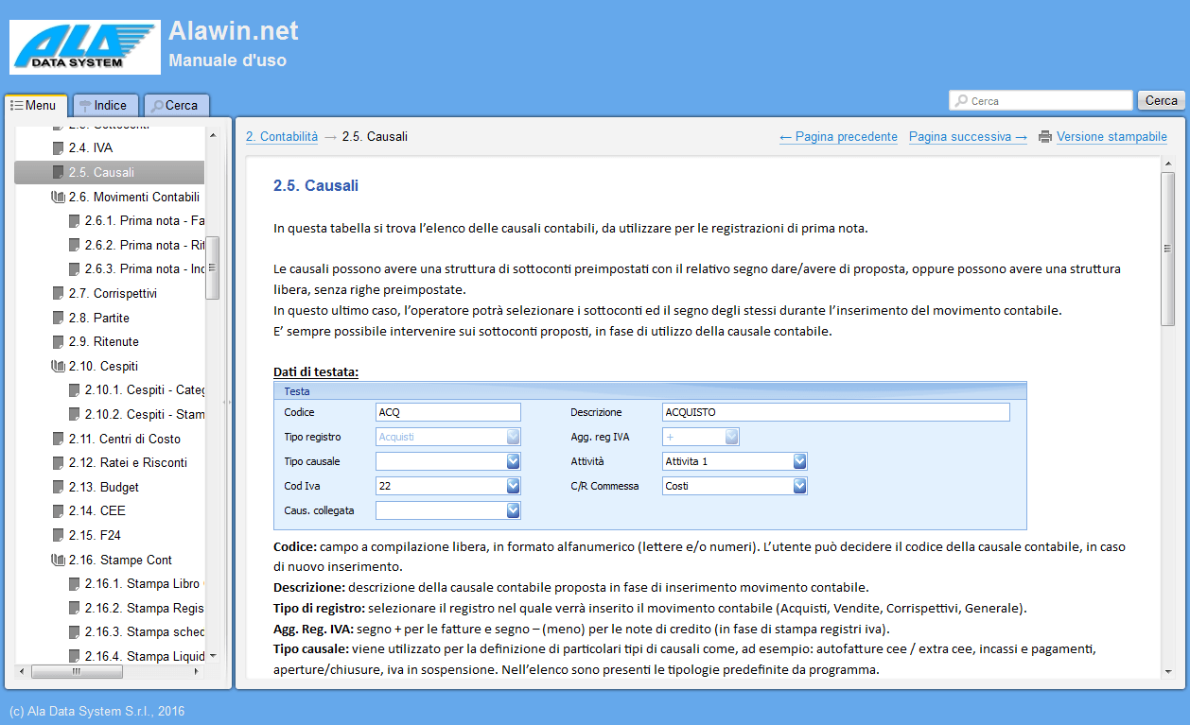Click the menu tree vertical scrollbar thumb
1190x725 pixels.
pyautogui.click(x=213, y=268)
